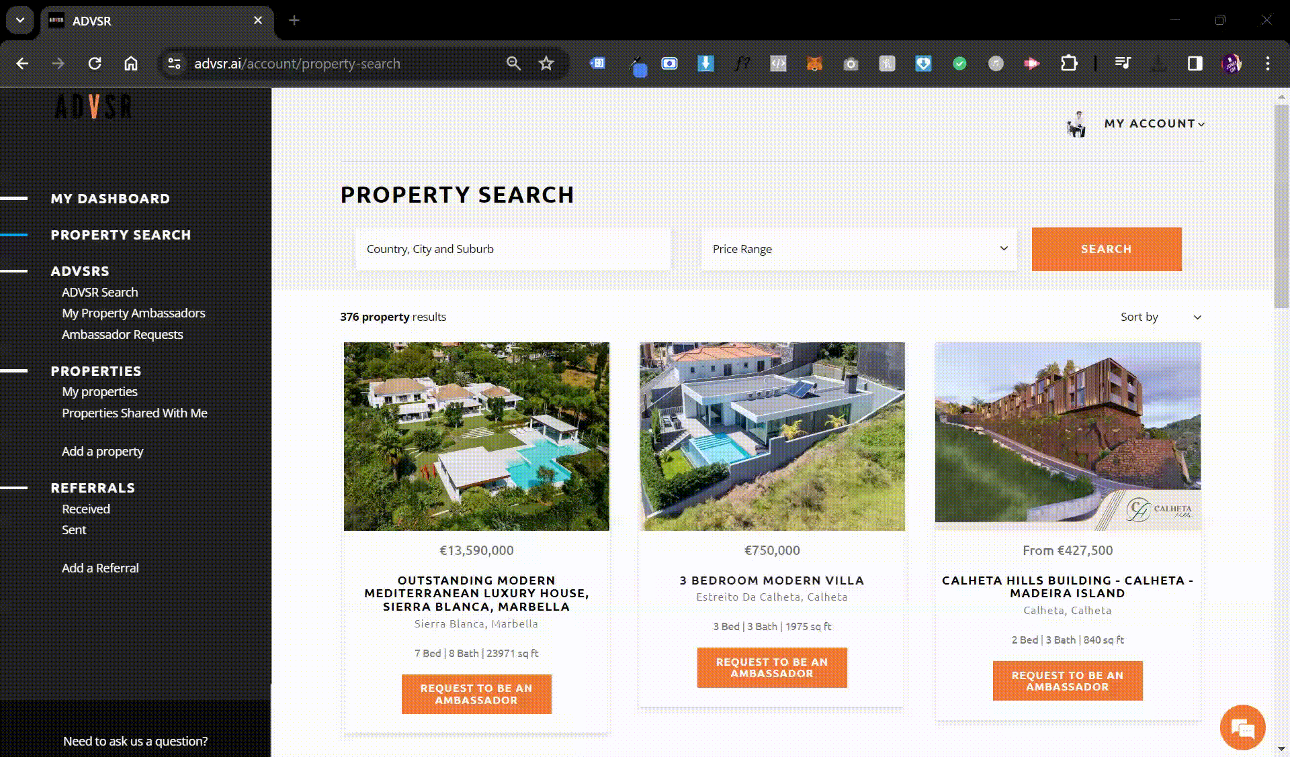Image resolution: width=1290 pixels, height=757 pixels.
Task: Expand the MY ACCOUNT menu
Action: coord(1154,123)
